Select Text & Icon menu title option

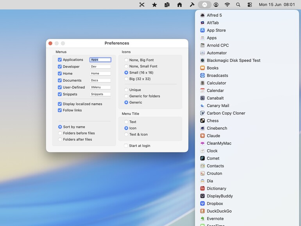click(x=126, y=135)
